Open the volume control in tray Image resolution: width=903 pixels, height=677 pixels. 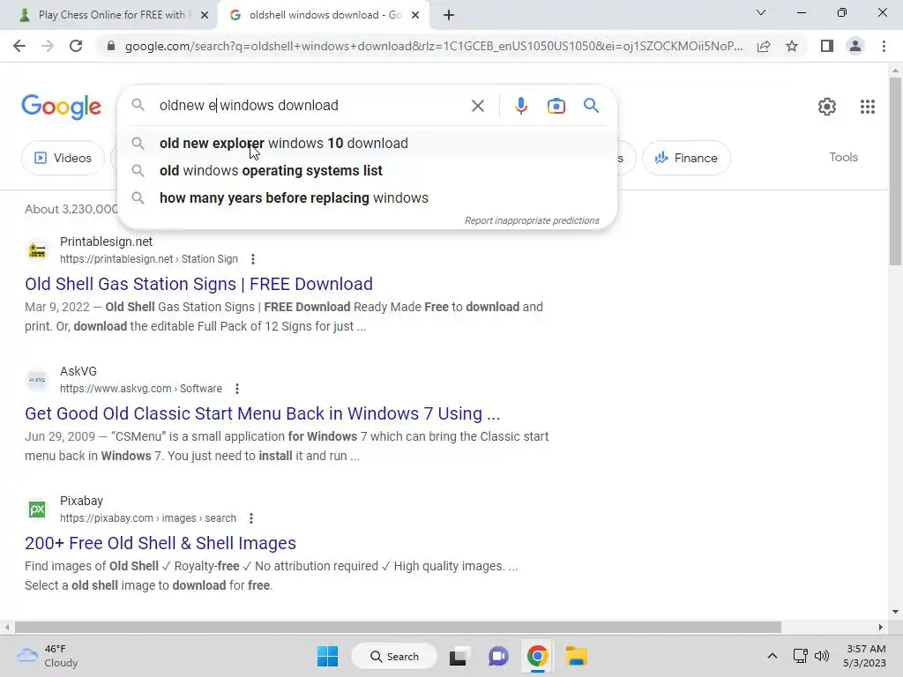822,656
